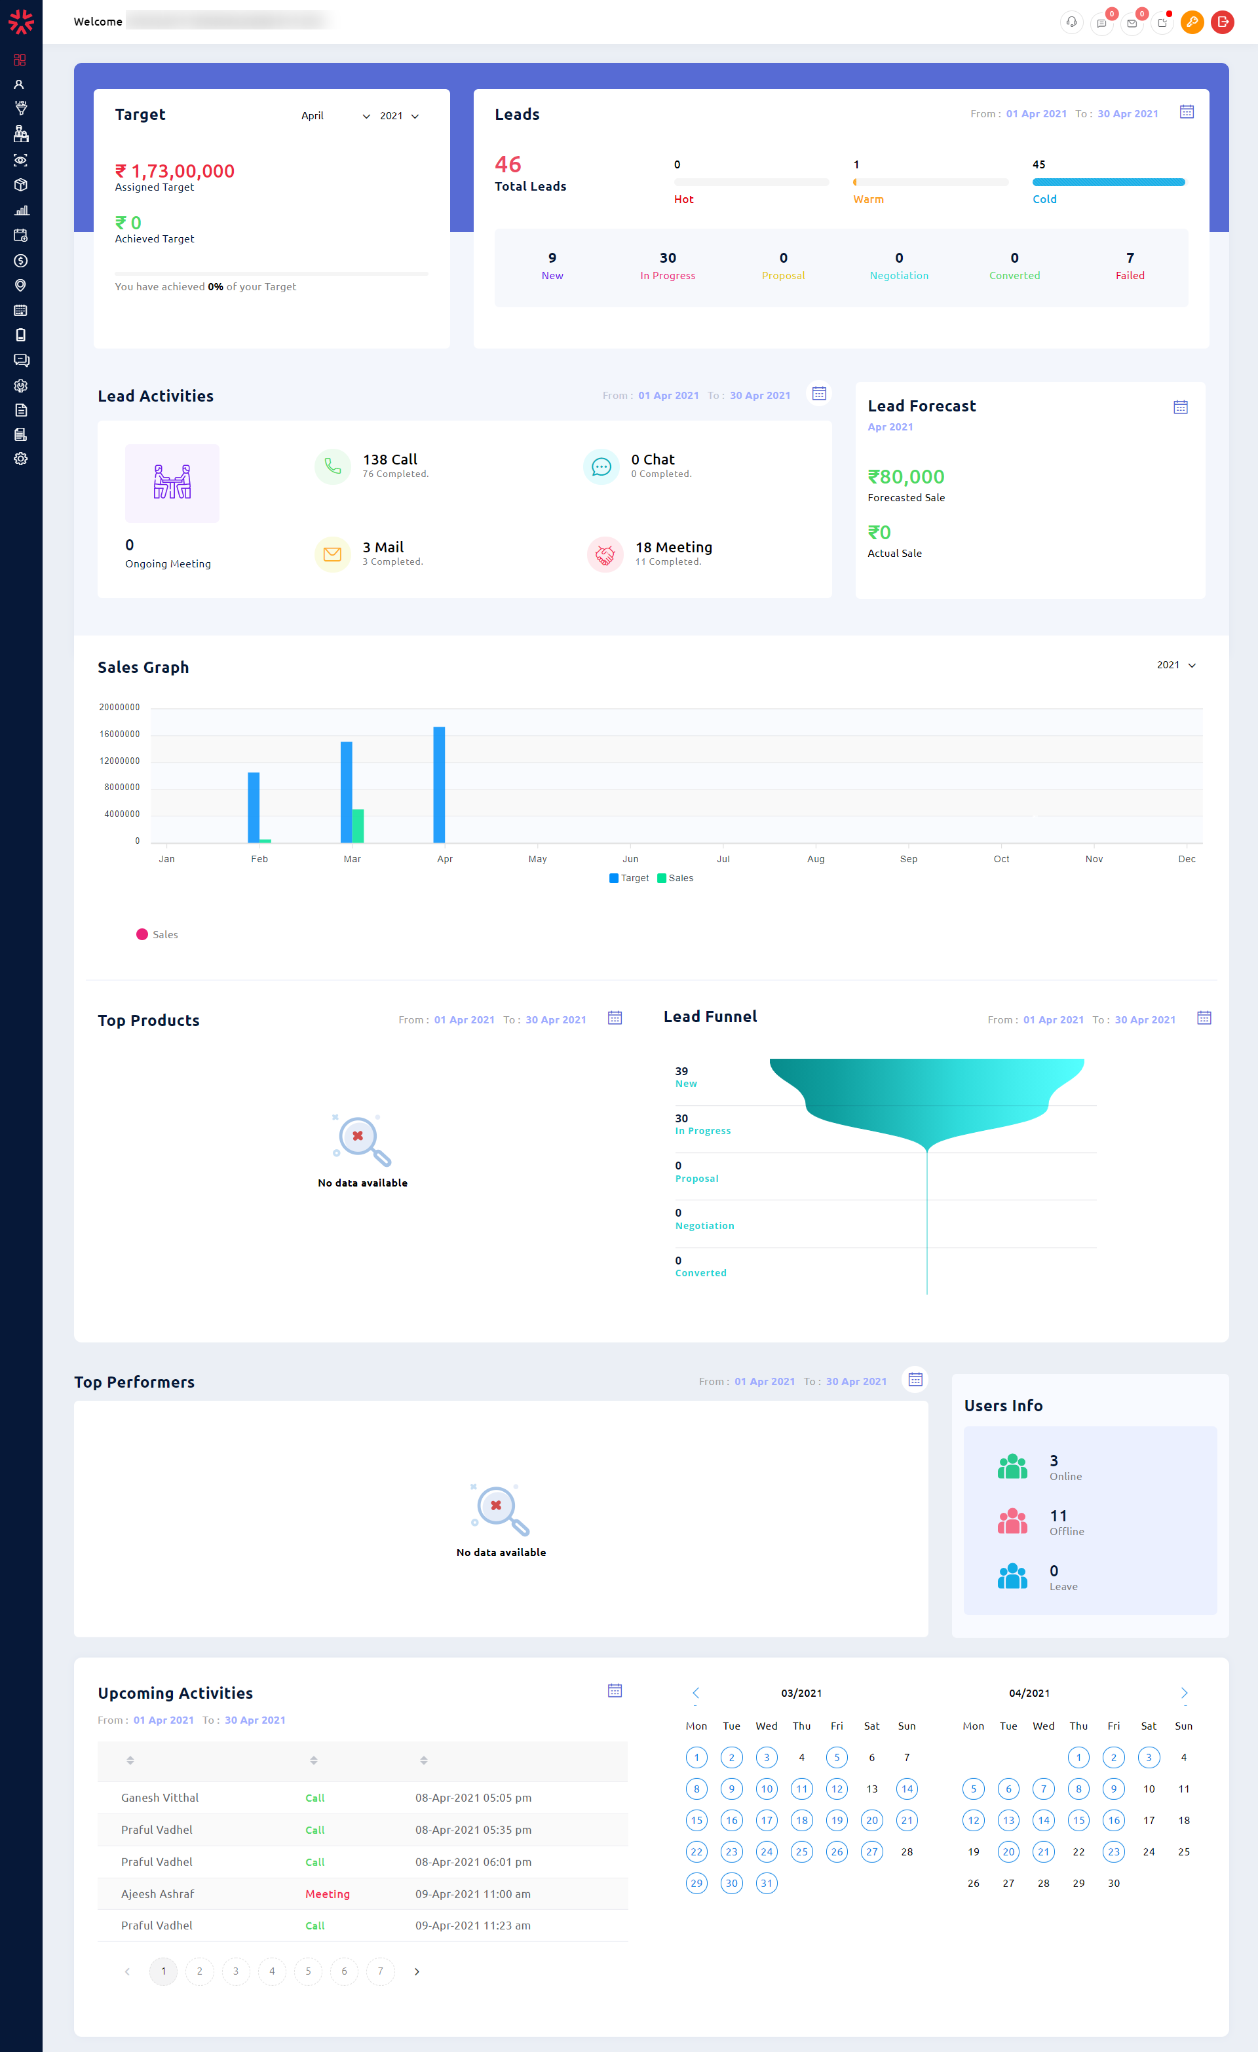Toggle the Target series in chart legend
Image resolution: width=1258 pixels, height=2052 pixels.
pyautogui.click(x=629, y=878)
